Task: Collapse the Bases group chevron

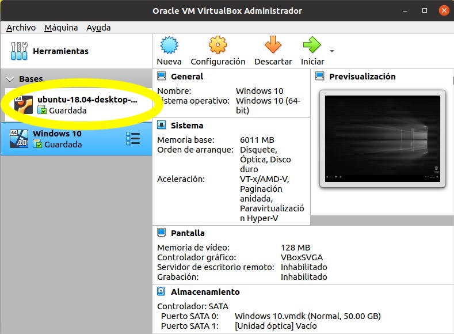Action: 10,79
